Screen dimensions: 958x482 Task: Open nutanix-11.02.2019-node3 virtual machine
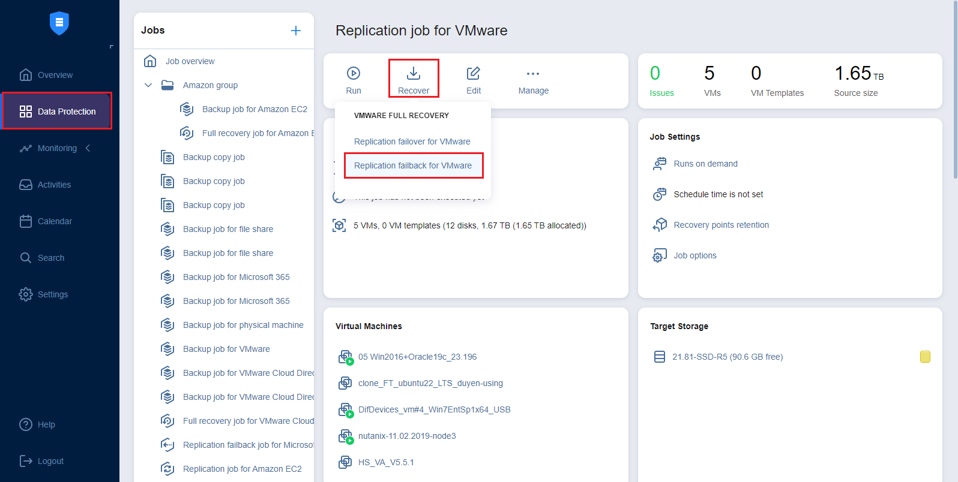coord(407,436)
